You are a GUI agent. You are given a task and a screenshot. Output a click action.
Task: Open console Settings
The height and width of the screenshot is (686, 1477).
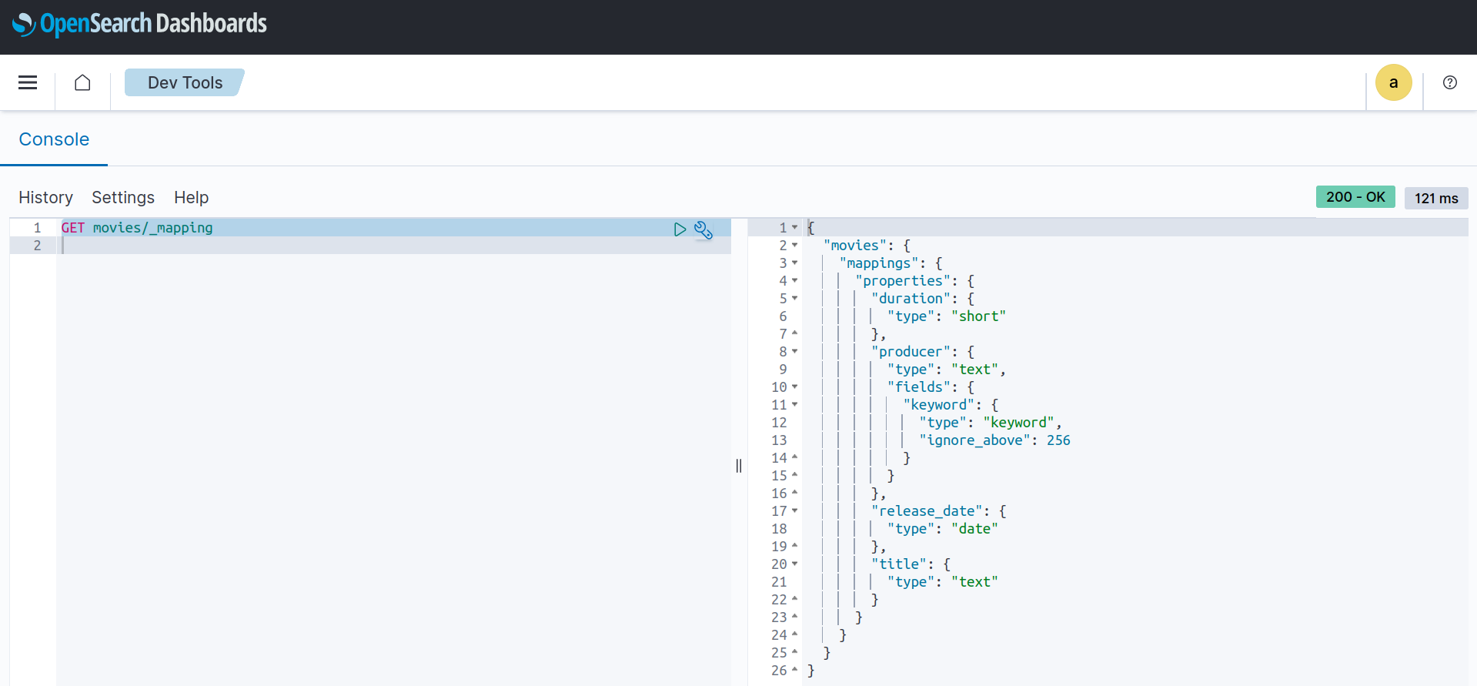tap(123, 198)
